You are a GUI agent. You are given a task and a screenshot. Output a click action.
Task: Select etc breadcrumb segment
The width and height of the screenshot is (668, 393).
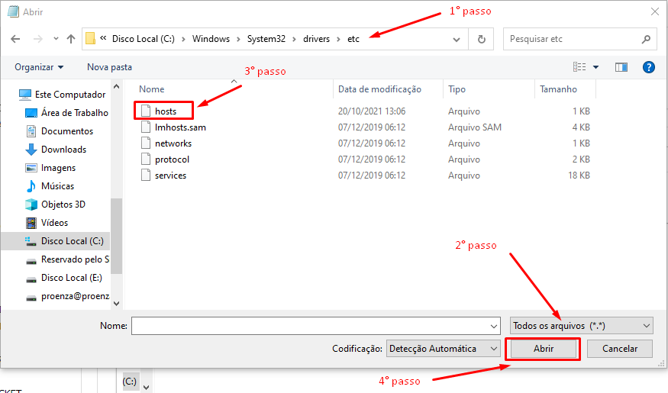(x=353, y=39)
